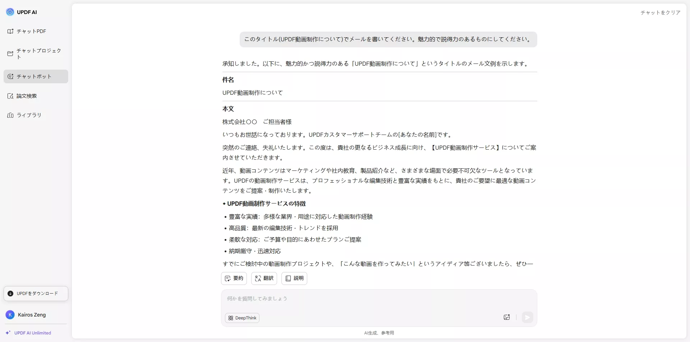
Task: Open ライブラリ in the sidebar
Action: tap(36, 115)
